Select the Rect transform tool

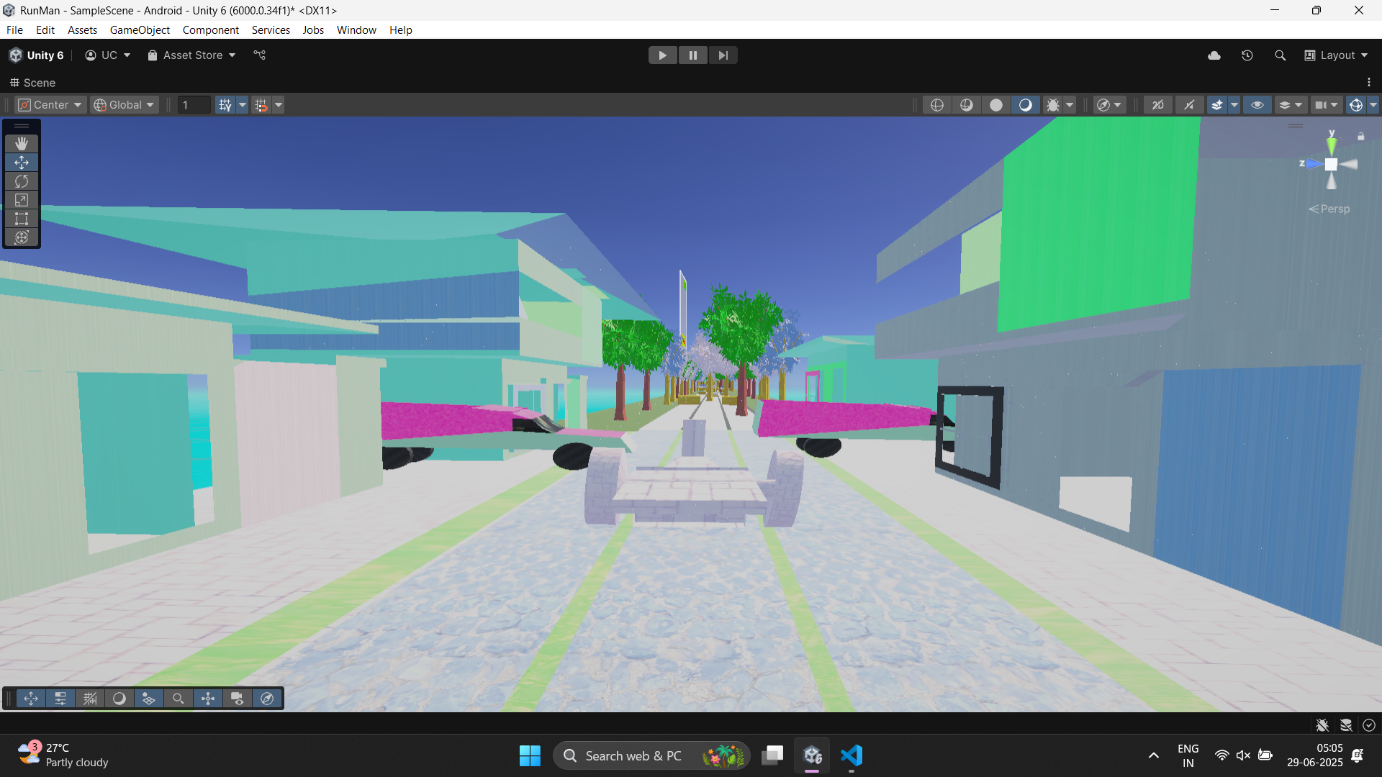22,219
